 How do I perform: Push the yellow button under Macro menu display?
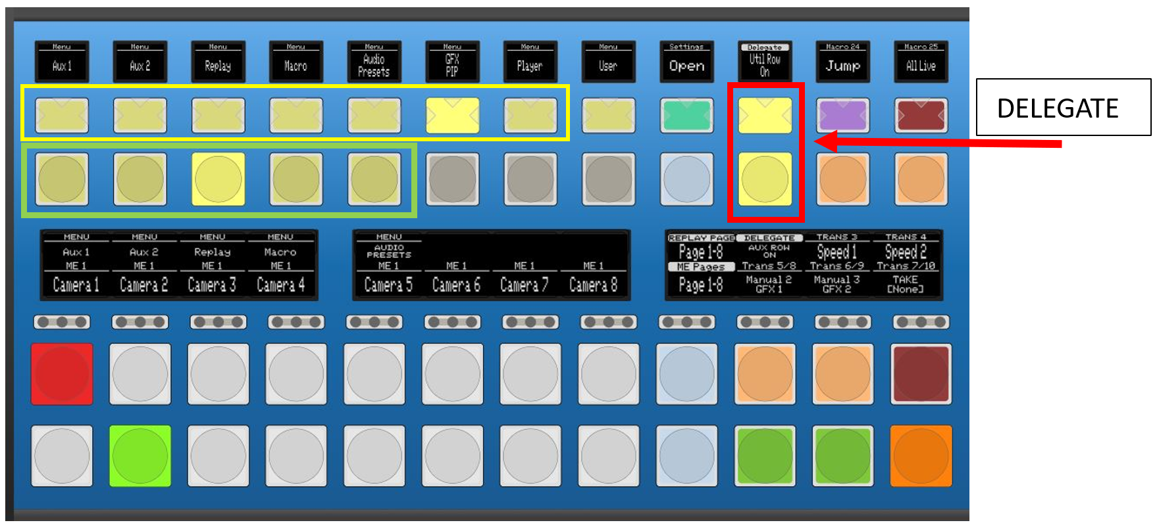(296, 116)
